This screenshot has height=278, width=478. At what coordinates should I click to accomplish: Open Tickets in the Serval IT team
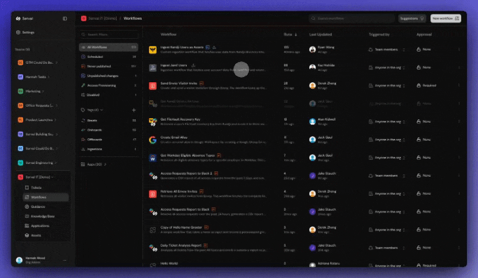[46, 188]
